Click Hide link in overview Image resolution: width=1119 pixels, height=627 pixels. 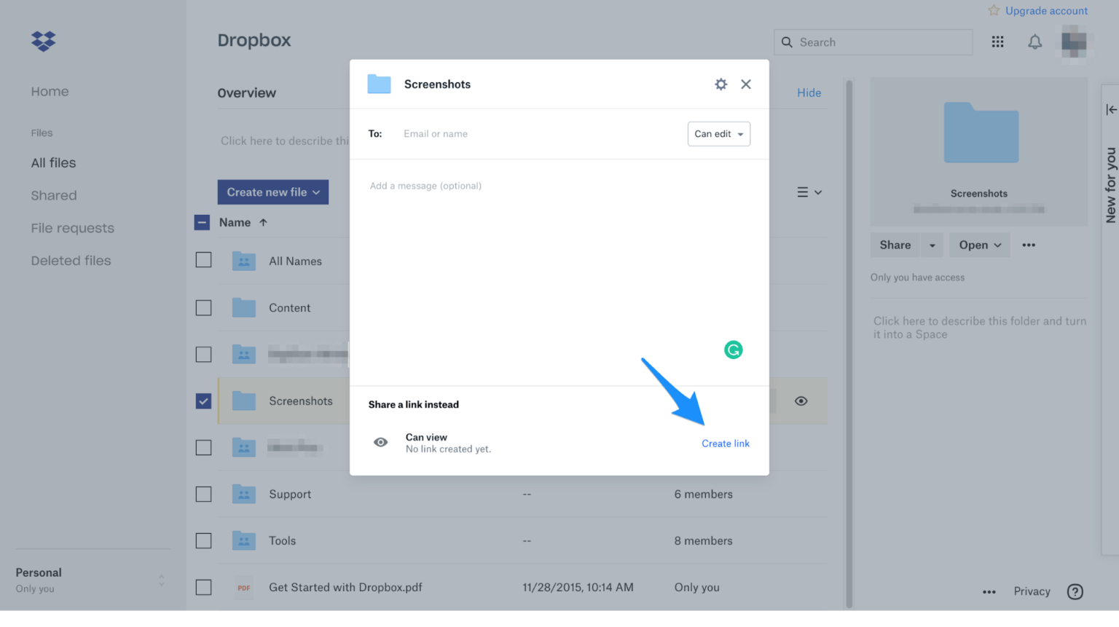(809, 92)
